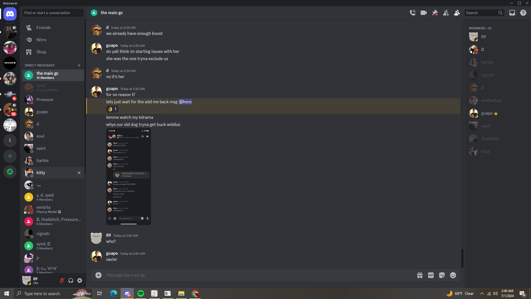Open Discord help

523,13
